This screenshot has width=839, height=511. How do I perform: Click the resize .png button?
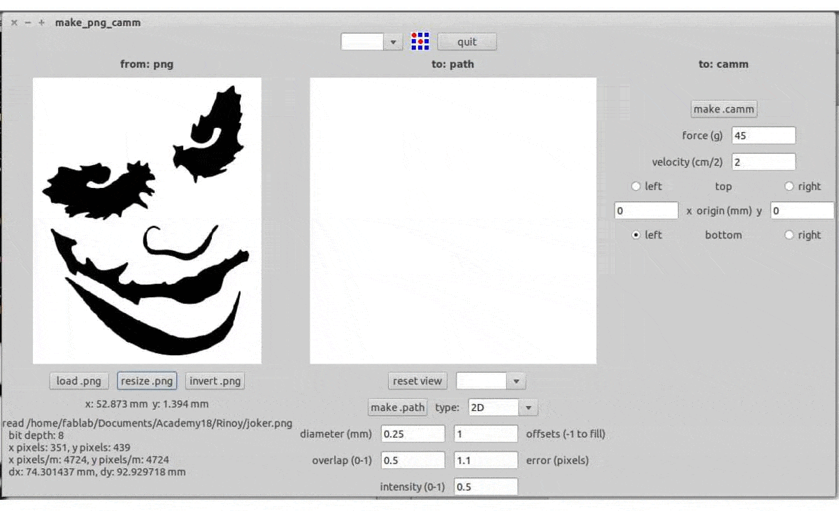point(147,381)
